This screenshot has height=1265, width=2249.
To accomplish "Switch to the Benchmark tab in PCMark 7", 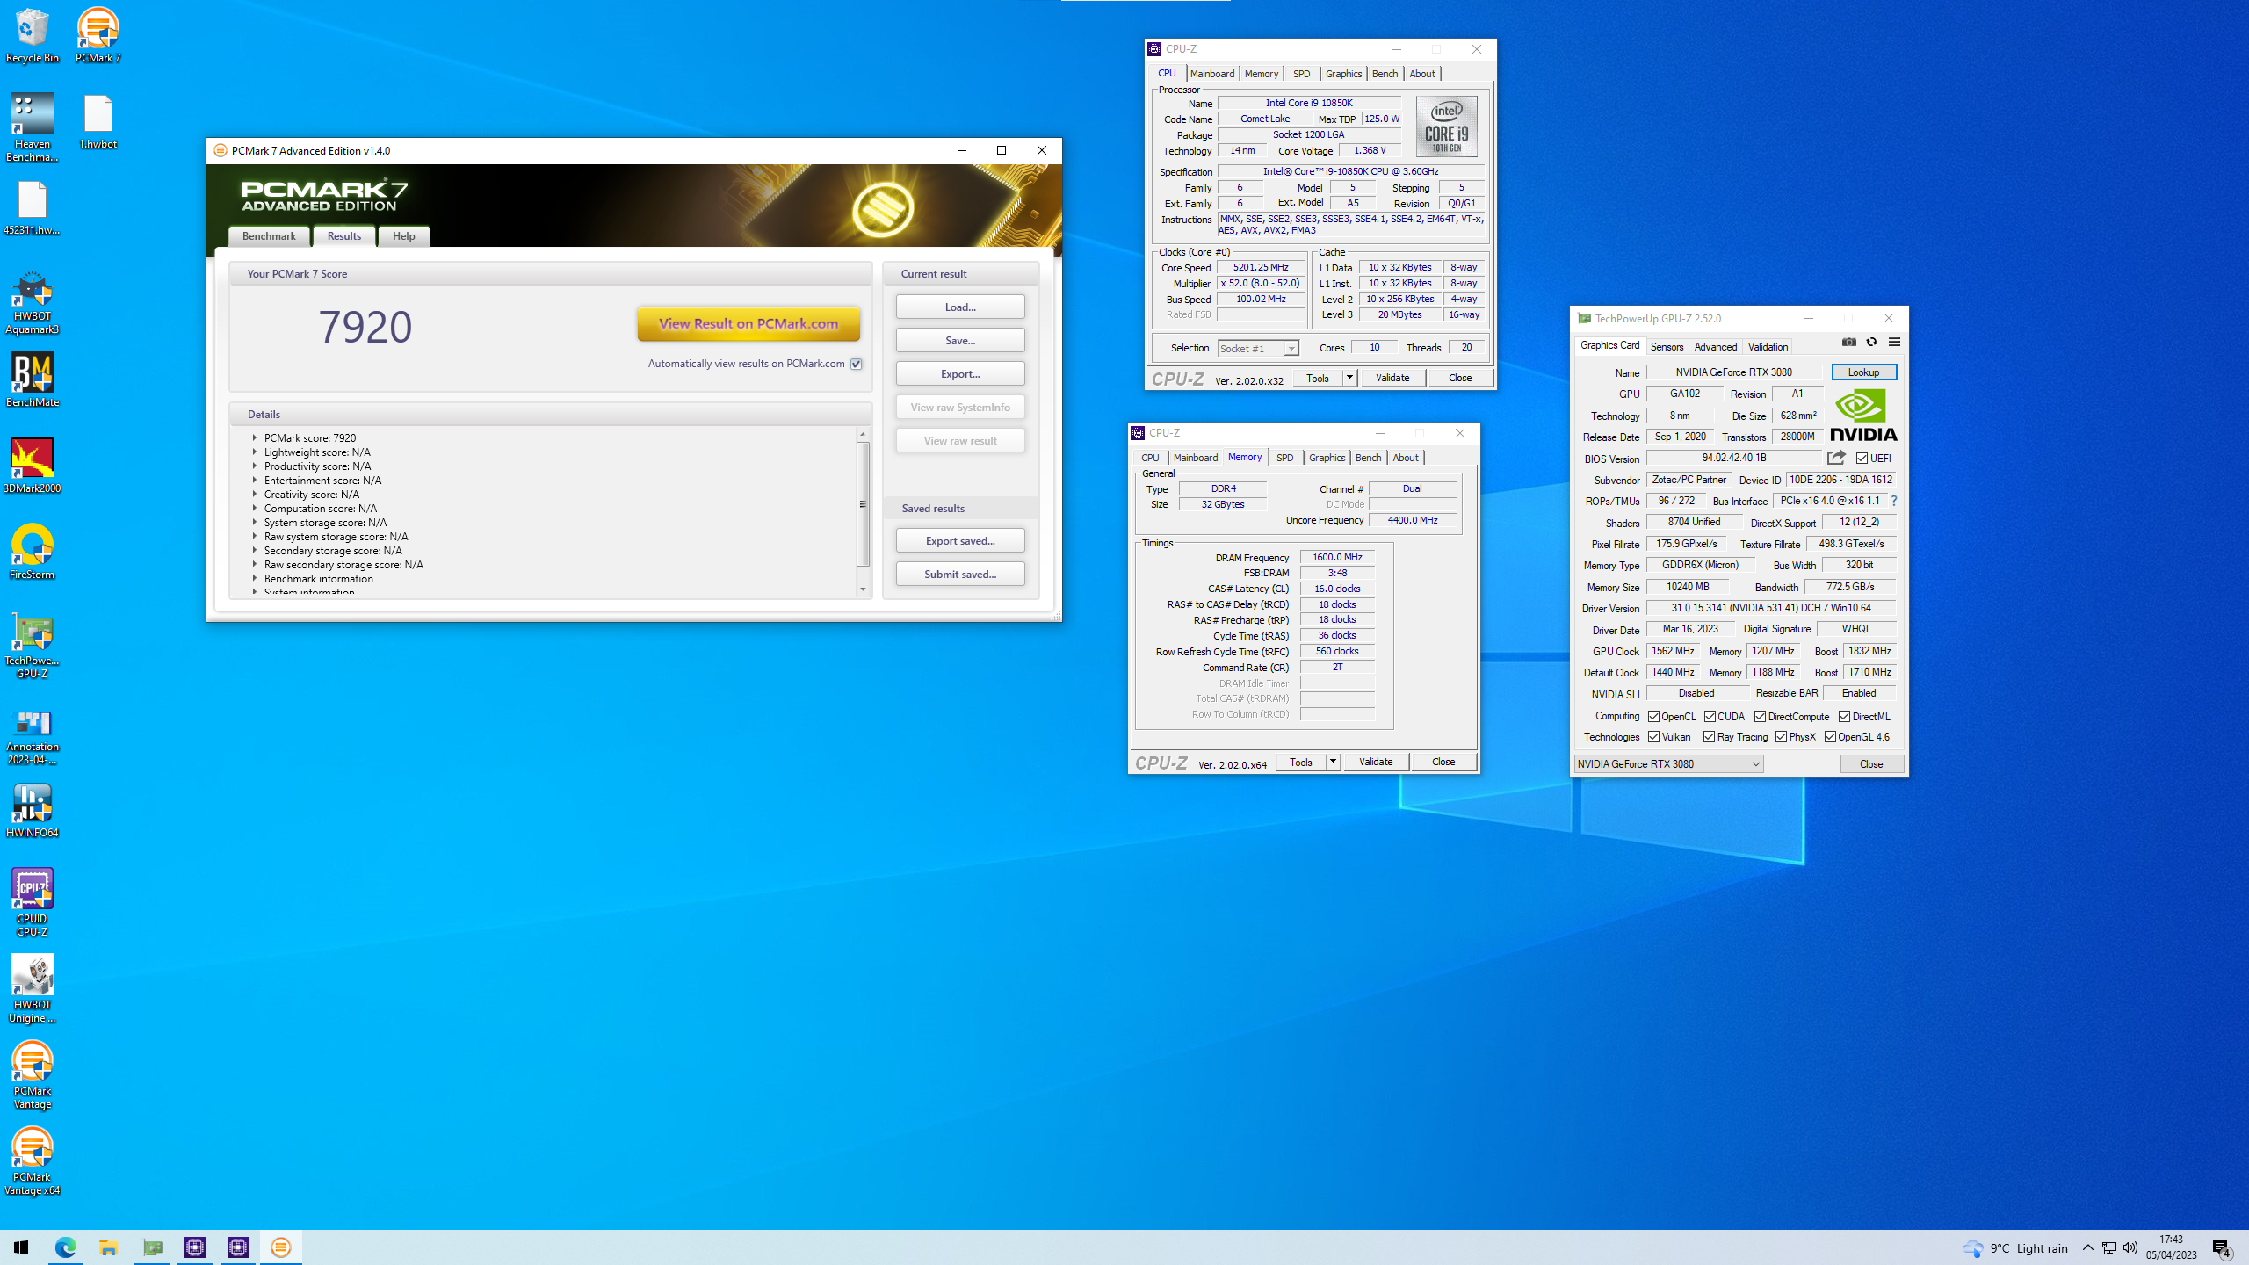I will (269, 236).
